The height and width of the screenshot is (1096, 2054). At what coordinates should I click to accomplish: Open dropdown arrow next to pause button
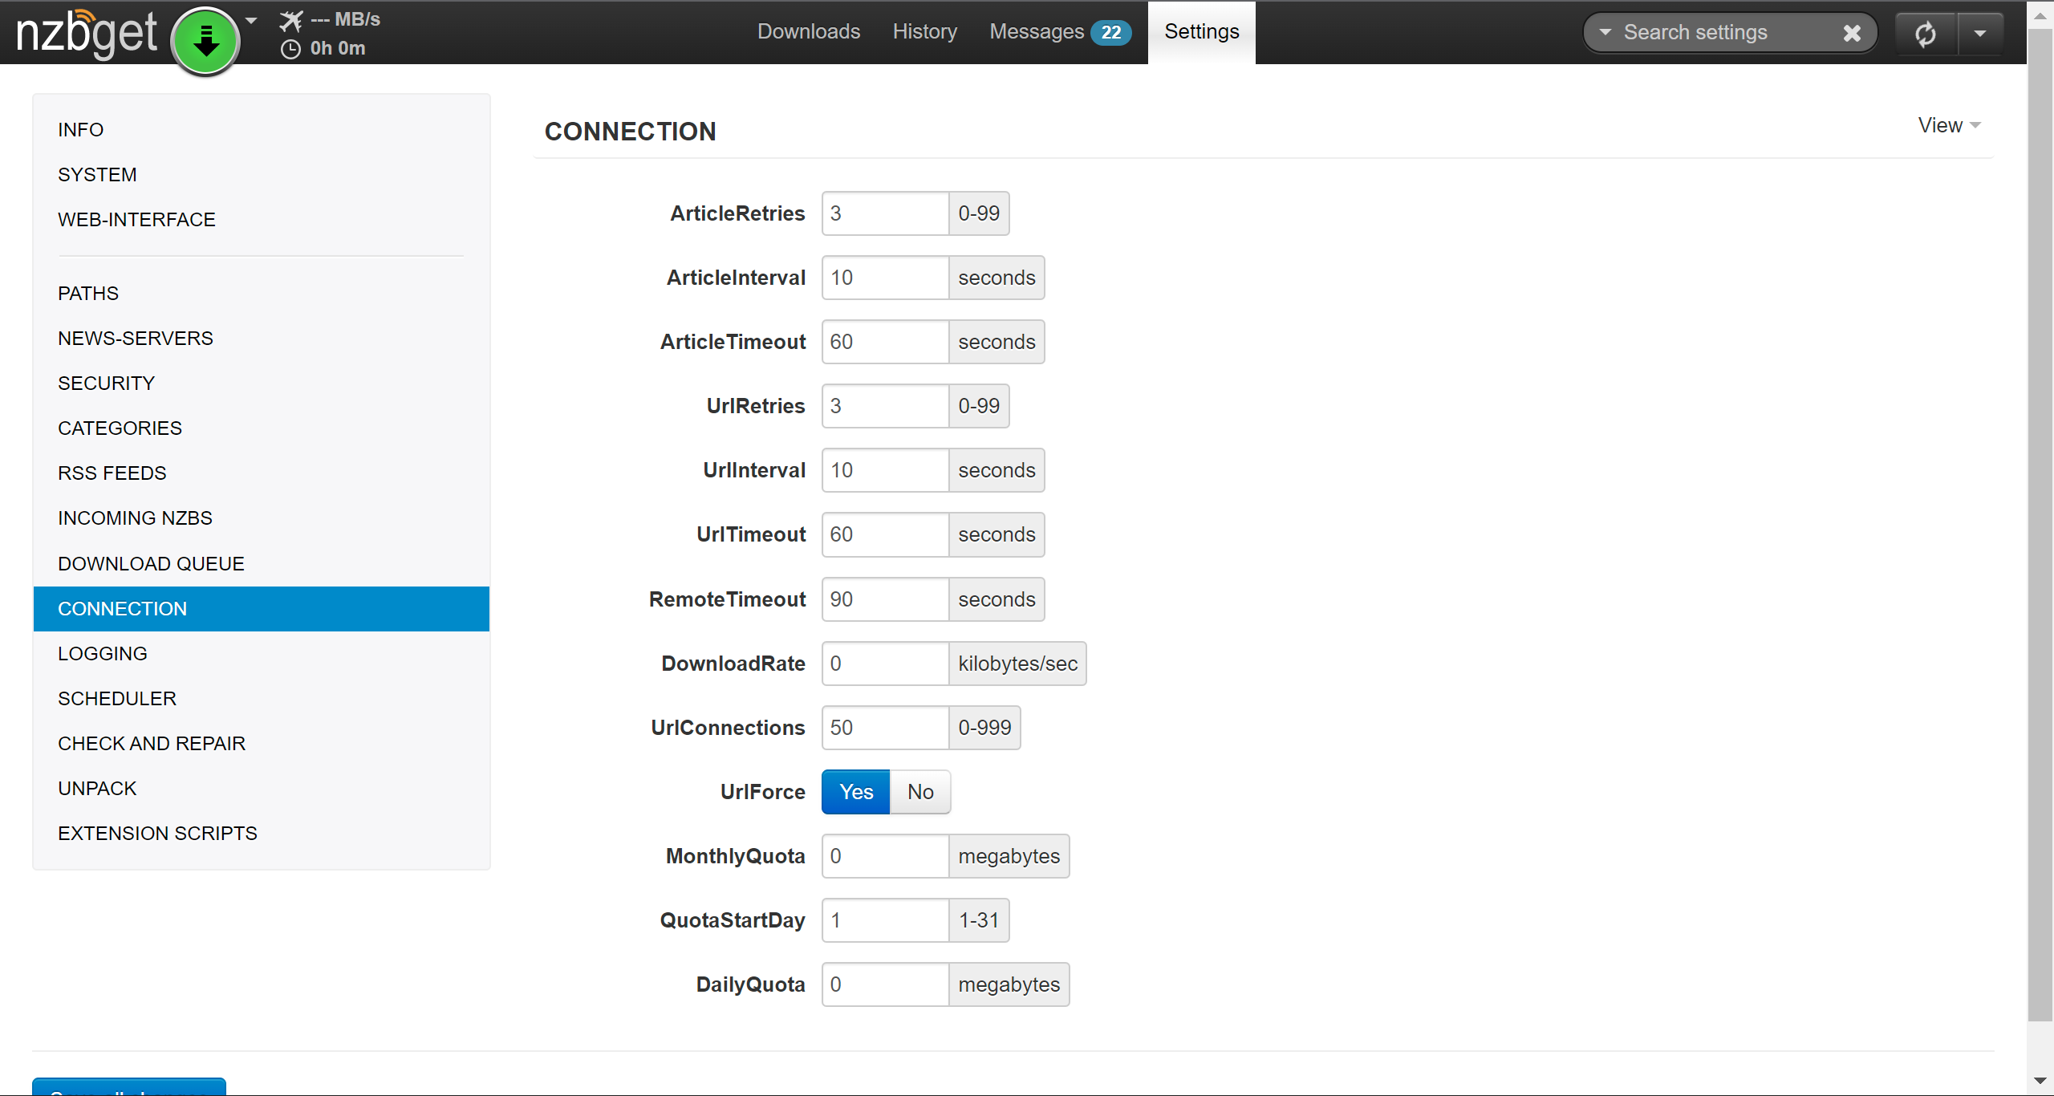pos(251,21)
